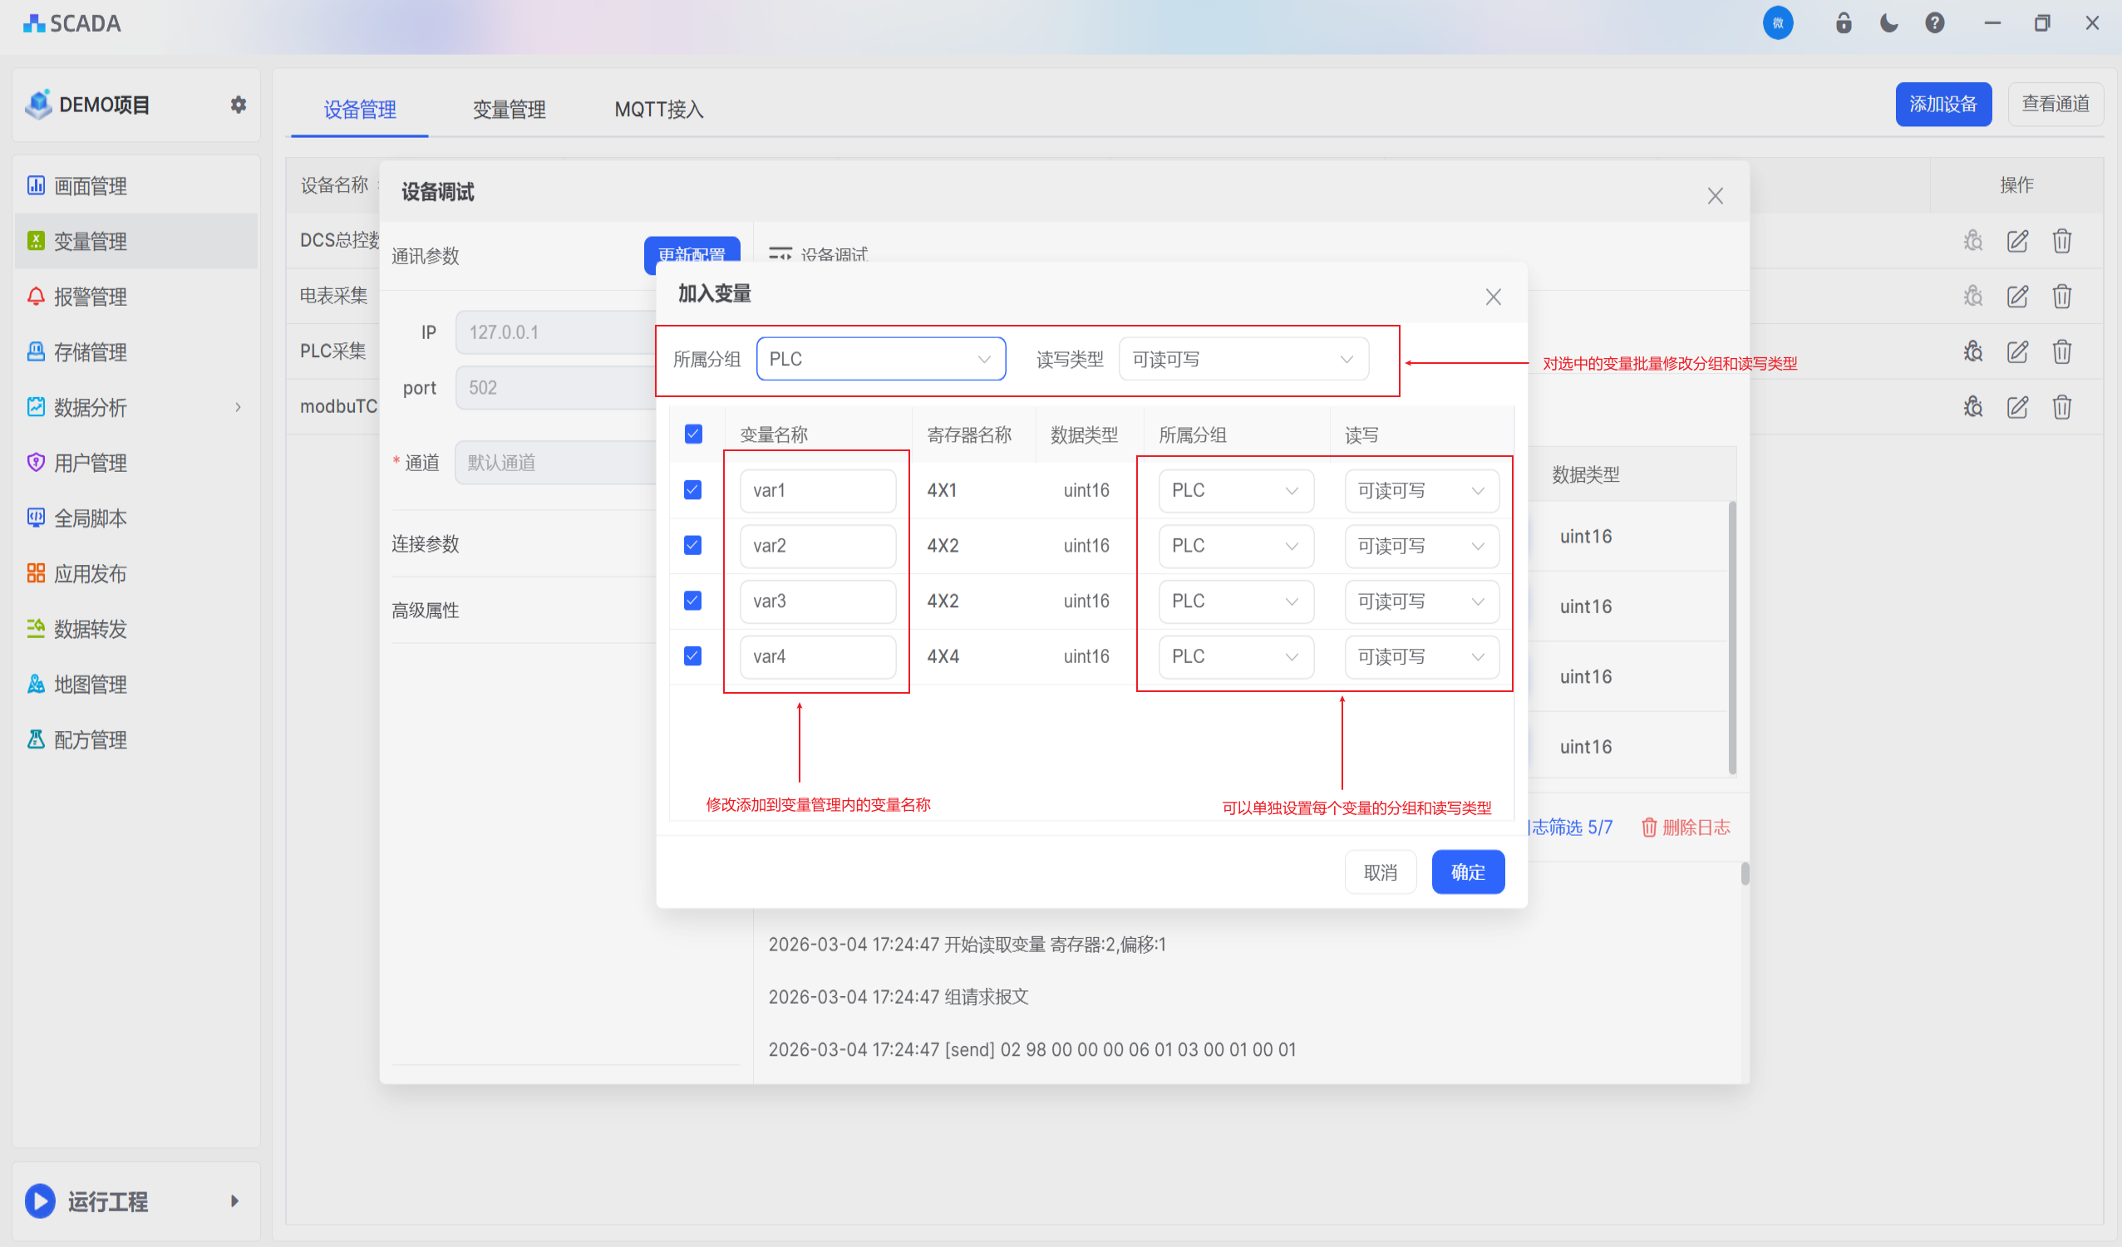Screen dimensions: 2122x1247
Task: Click the var2 variable name field
Action: point(817,546)
